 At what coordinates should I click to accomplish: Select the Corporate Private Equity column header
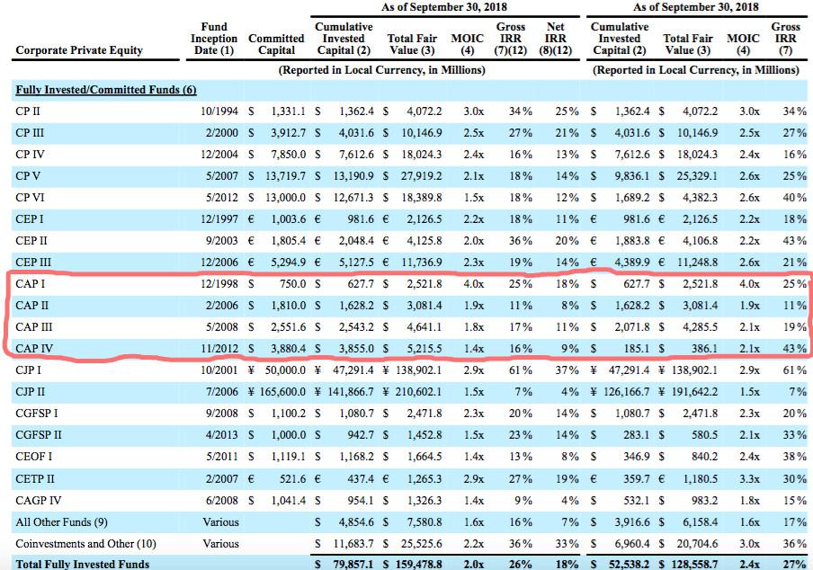point(79,50)
